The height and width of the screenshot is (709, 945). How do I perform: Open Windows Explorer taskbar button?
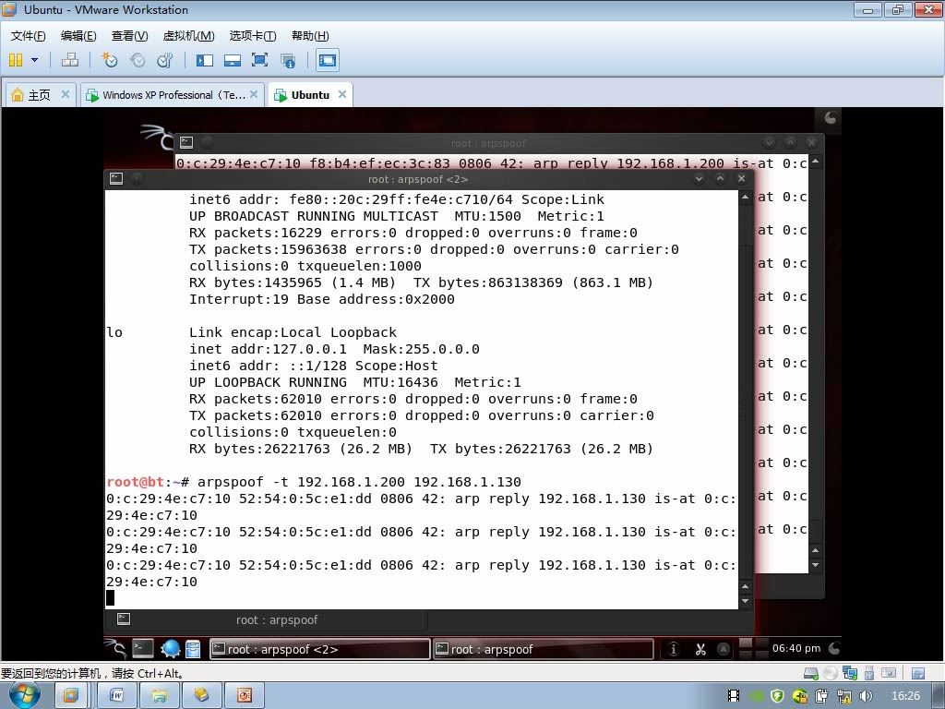click(159, 696)
